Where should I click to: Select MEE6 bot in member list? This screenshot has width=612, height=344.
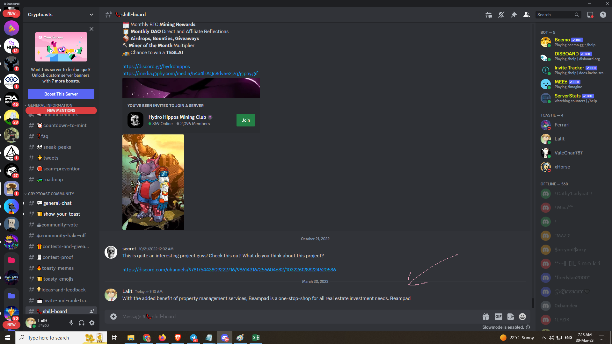[x=573, y=84]
